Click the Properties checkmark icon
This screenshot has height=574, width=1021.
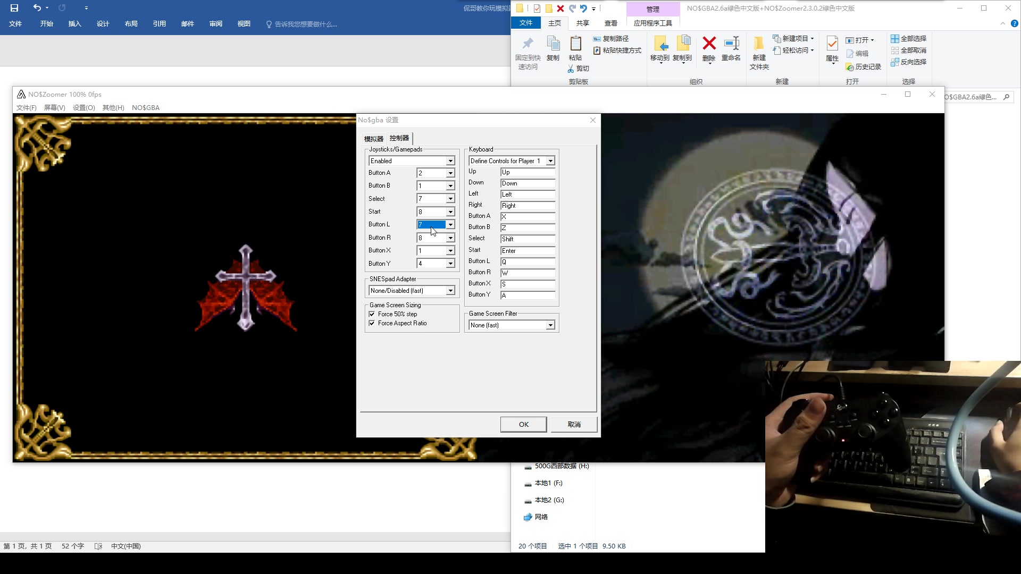coord(832,44)
